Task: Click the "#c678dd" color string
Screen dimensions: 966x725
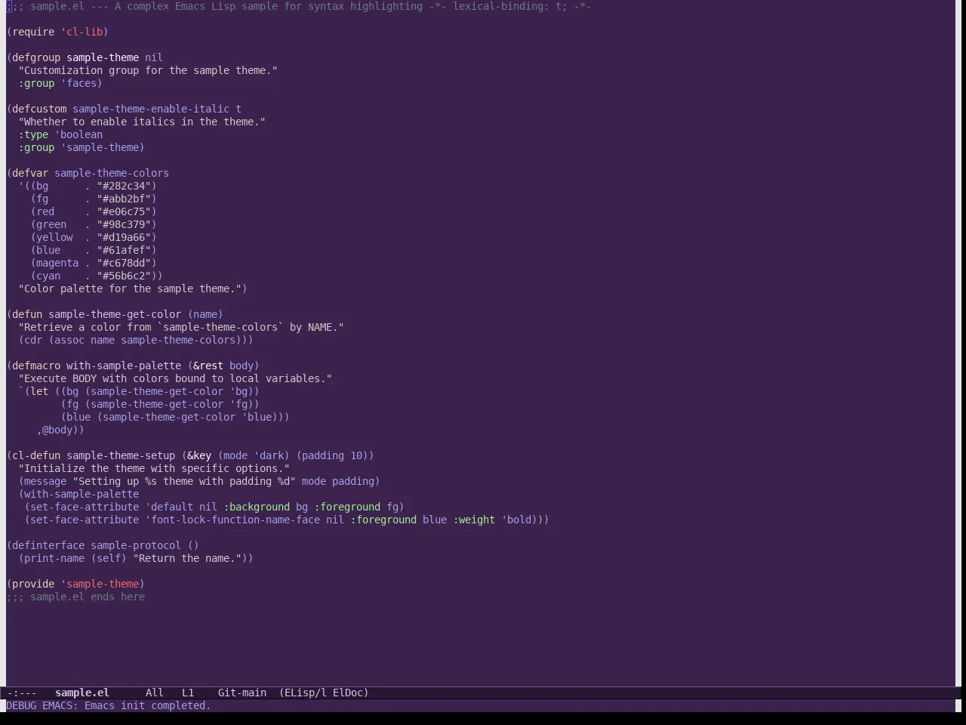Action: 124,263
